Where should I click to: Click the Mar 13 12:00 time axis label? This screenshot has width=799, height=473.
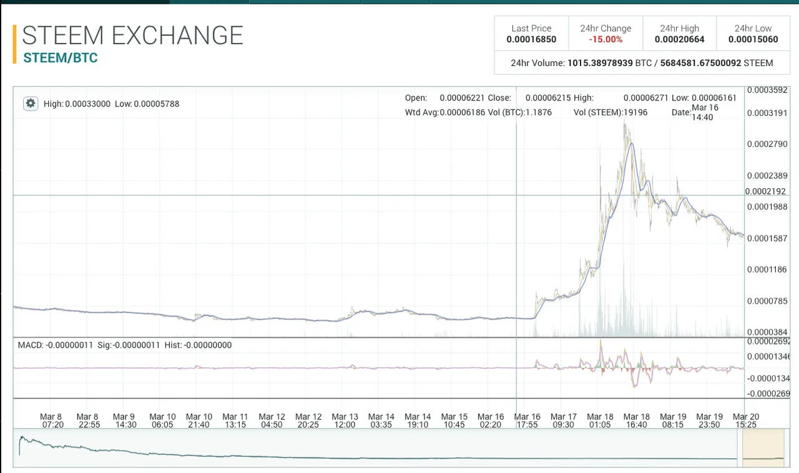(345, 421)
